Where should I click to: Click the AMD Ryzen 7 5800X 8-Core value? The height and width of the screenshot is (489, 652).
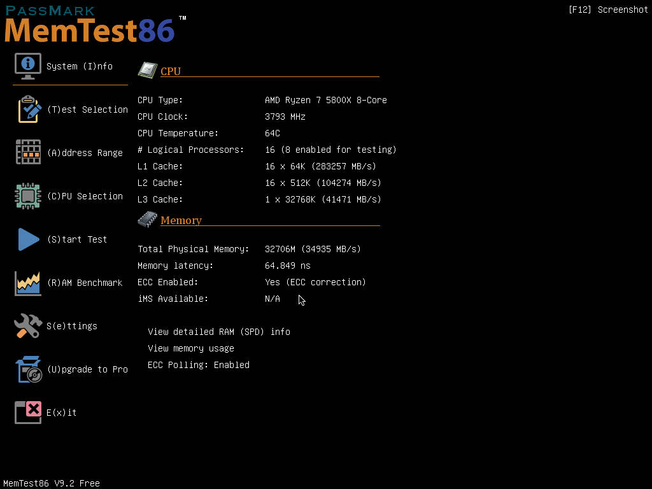[326, 100]
